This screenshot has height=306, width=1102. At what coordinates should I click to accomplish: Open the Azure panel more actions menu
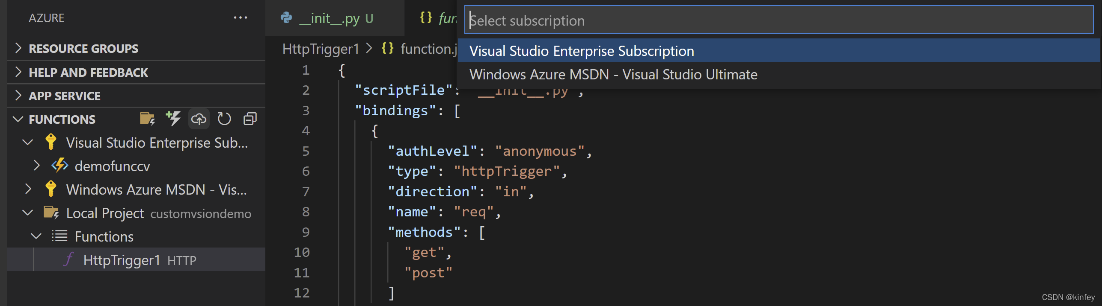pyautogui.click(x=240, y=18)
